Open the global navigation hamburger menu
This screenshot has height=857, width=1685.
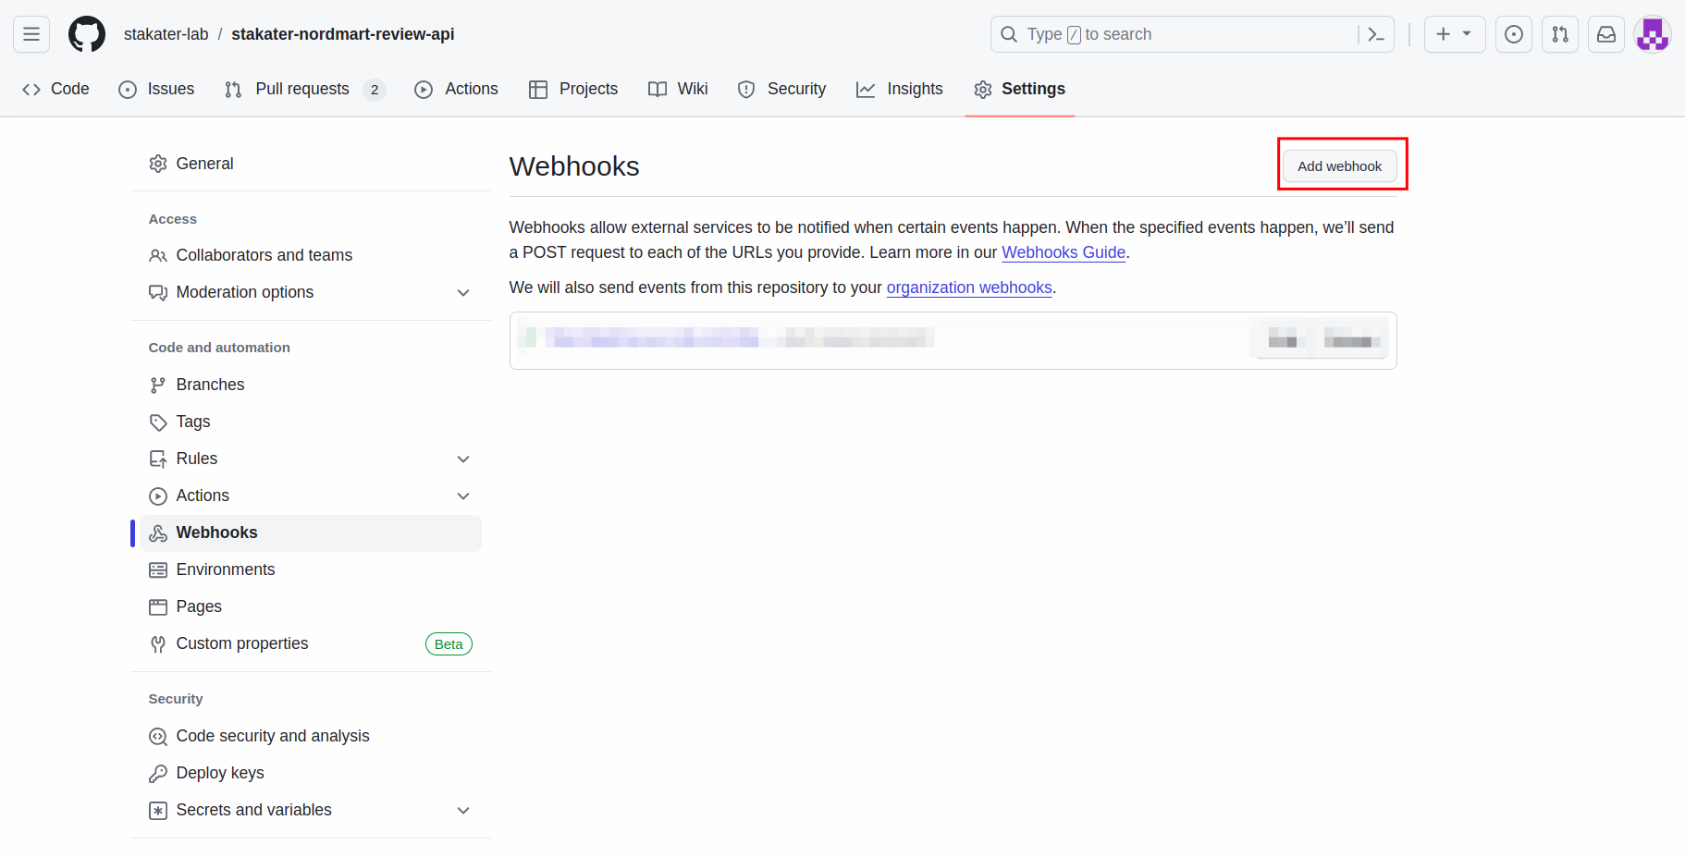31,34
